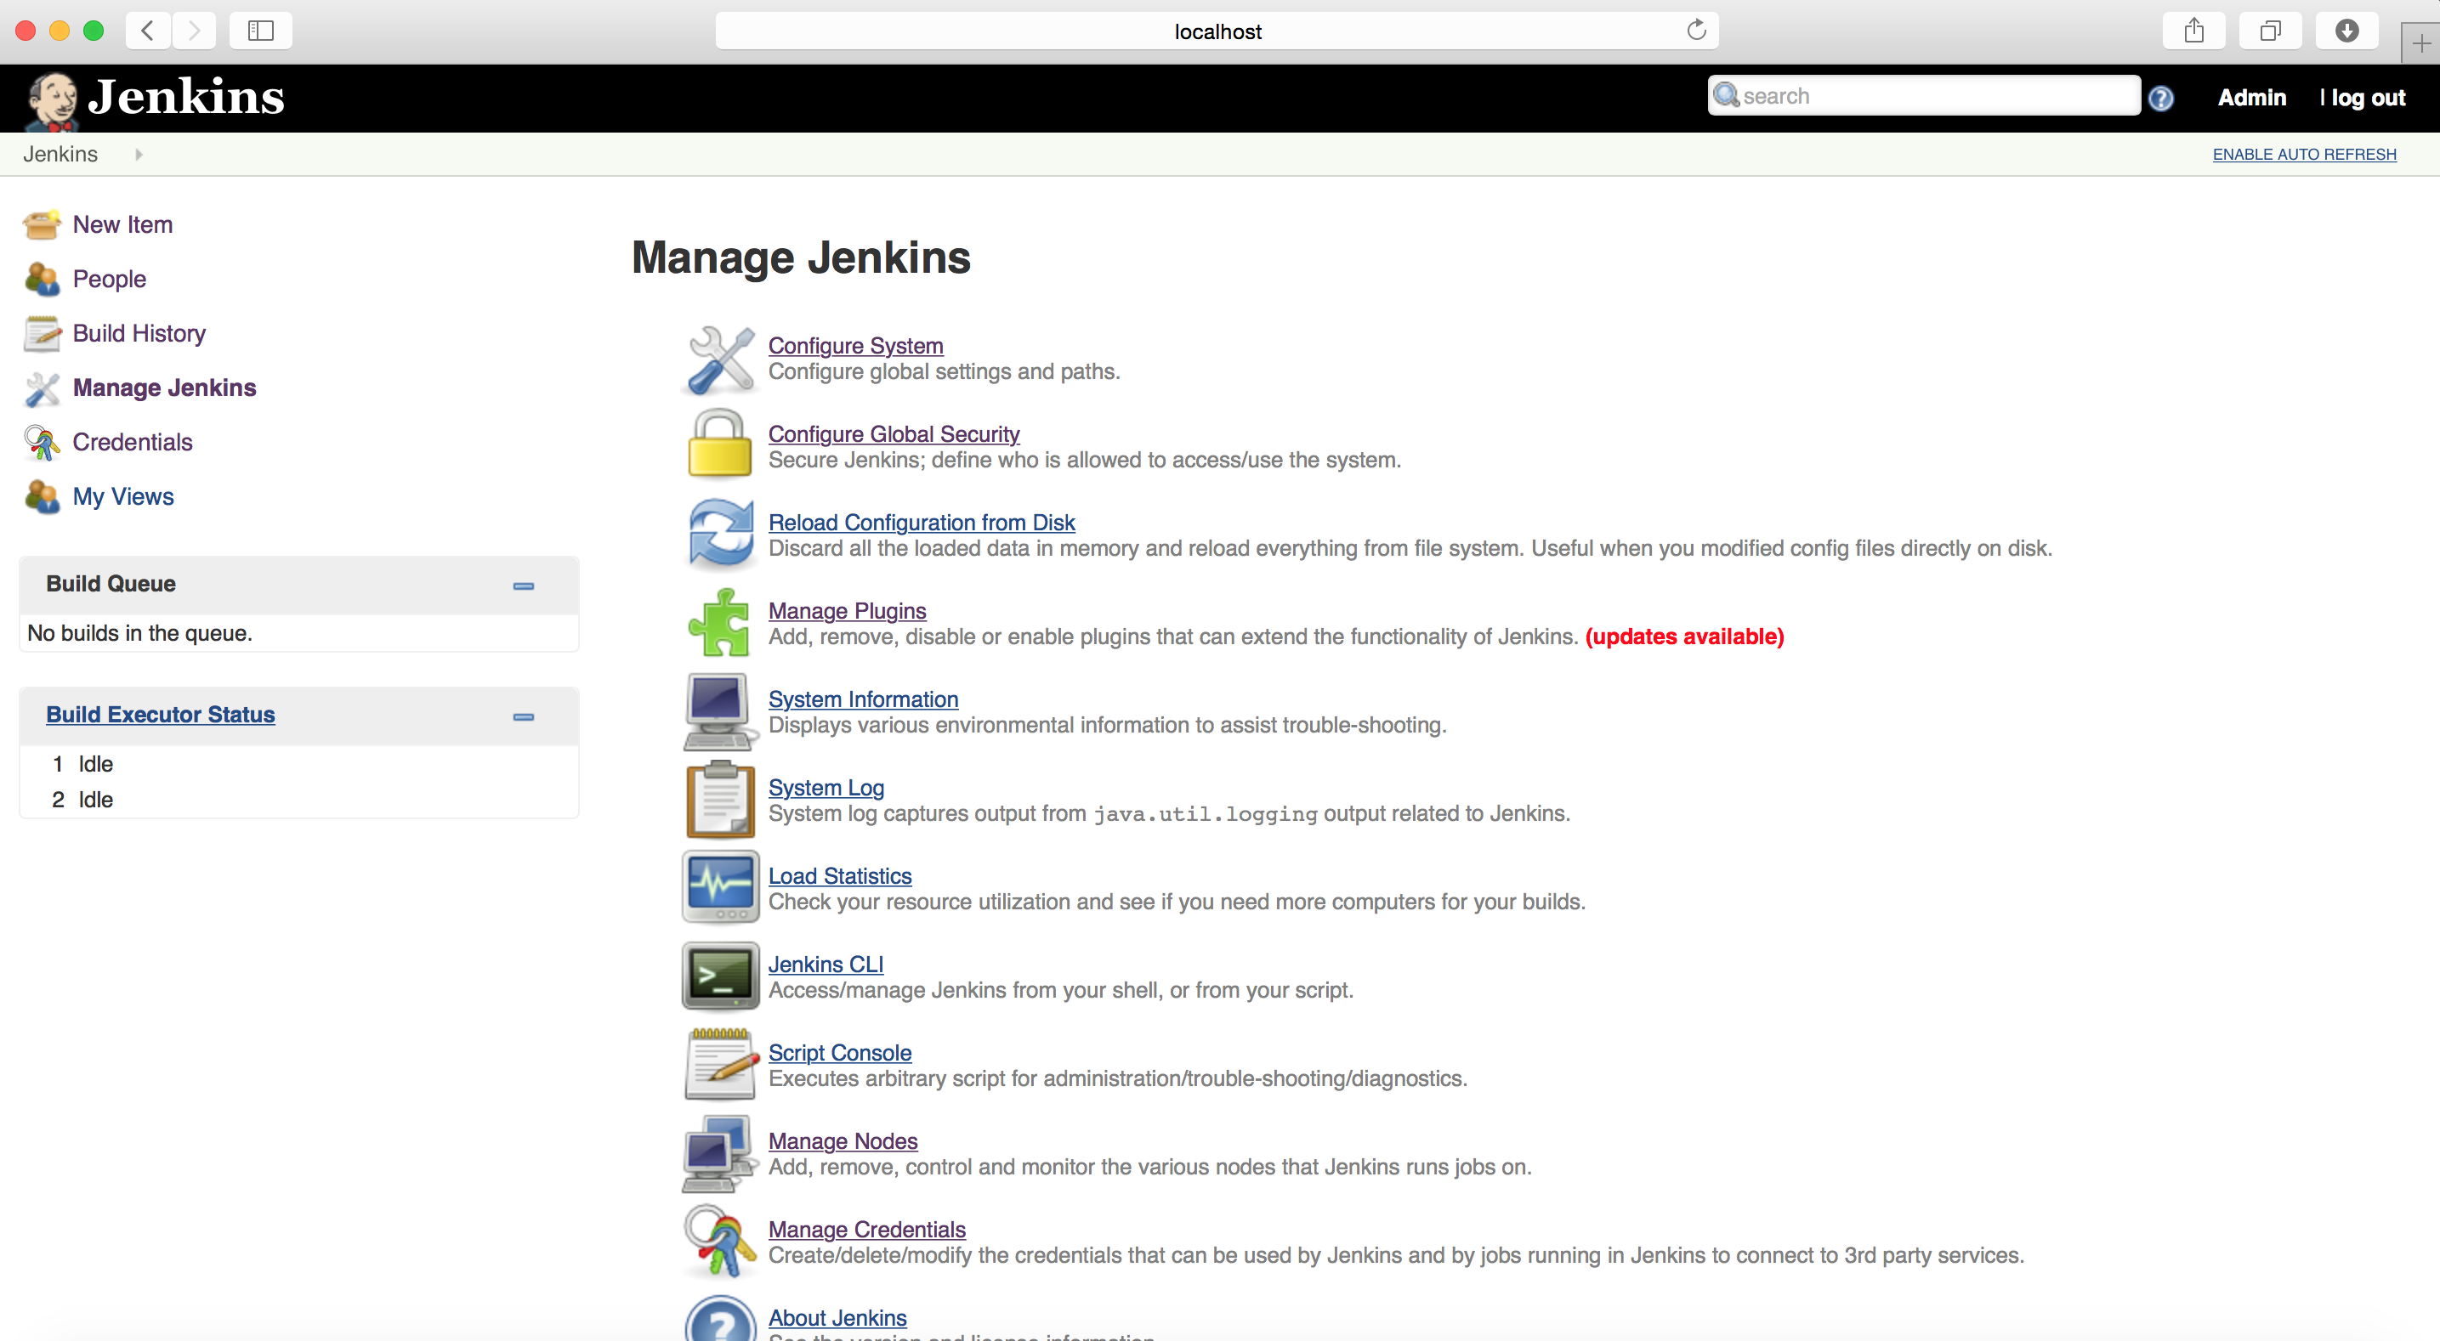Click the Manage Credentials keys icon

coord(721,1241)
